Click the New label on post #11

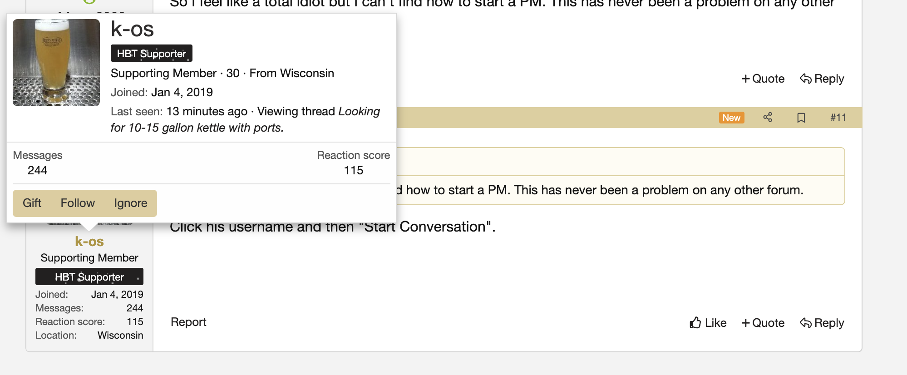click(x=731, y=118)
